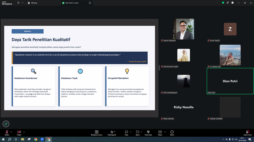Expand the Video options arrow
254x142 pixels.
[24, 132]
